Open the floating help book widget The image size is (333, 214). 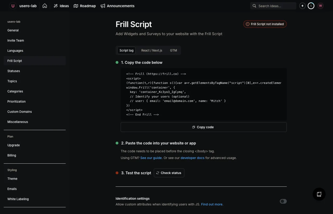(319, 194)
